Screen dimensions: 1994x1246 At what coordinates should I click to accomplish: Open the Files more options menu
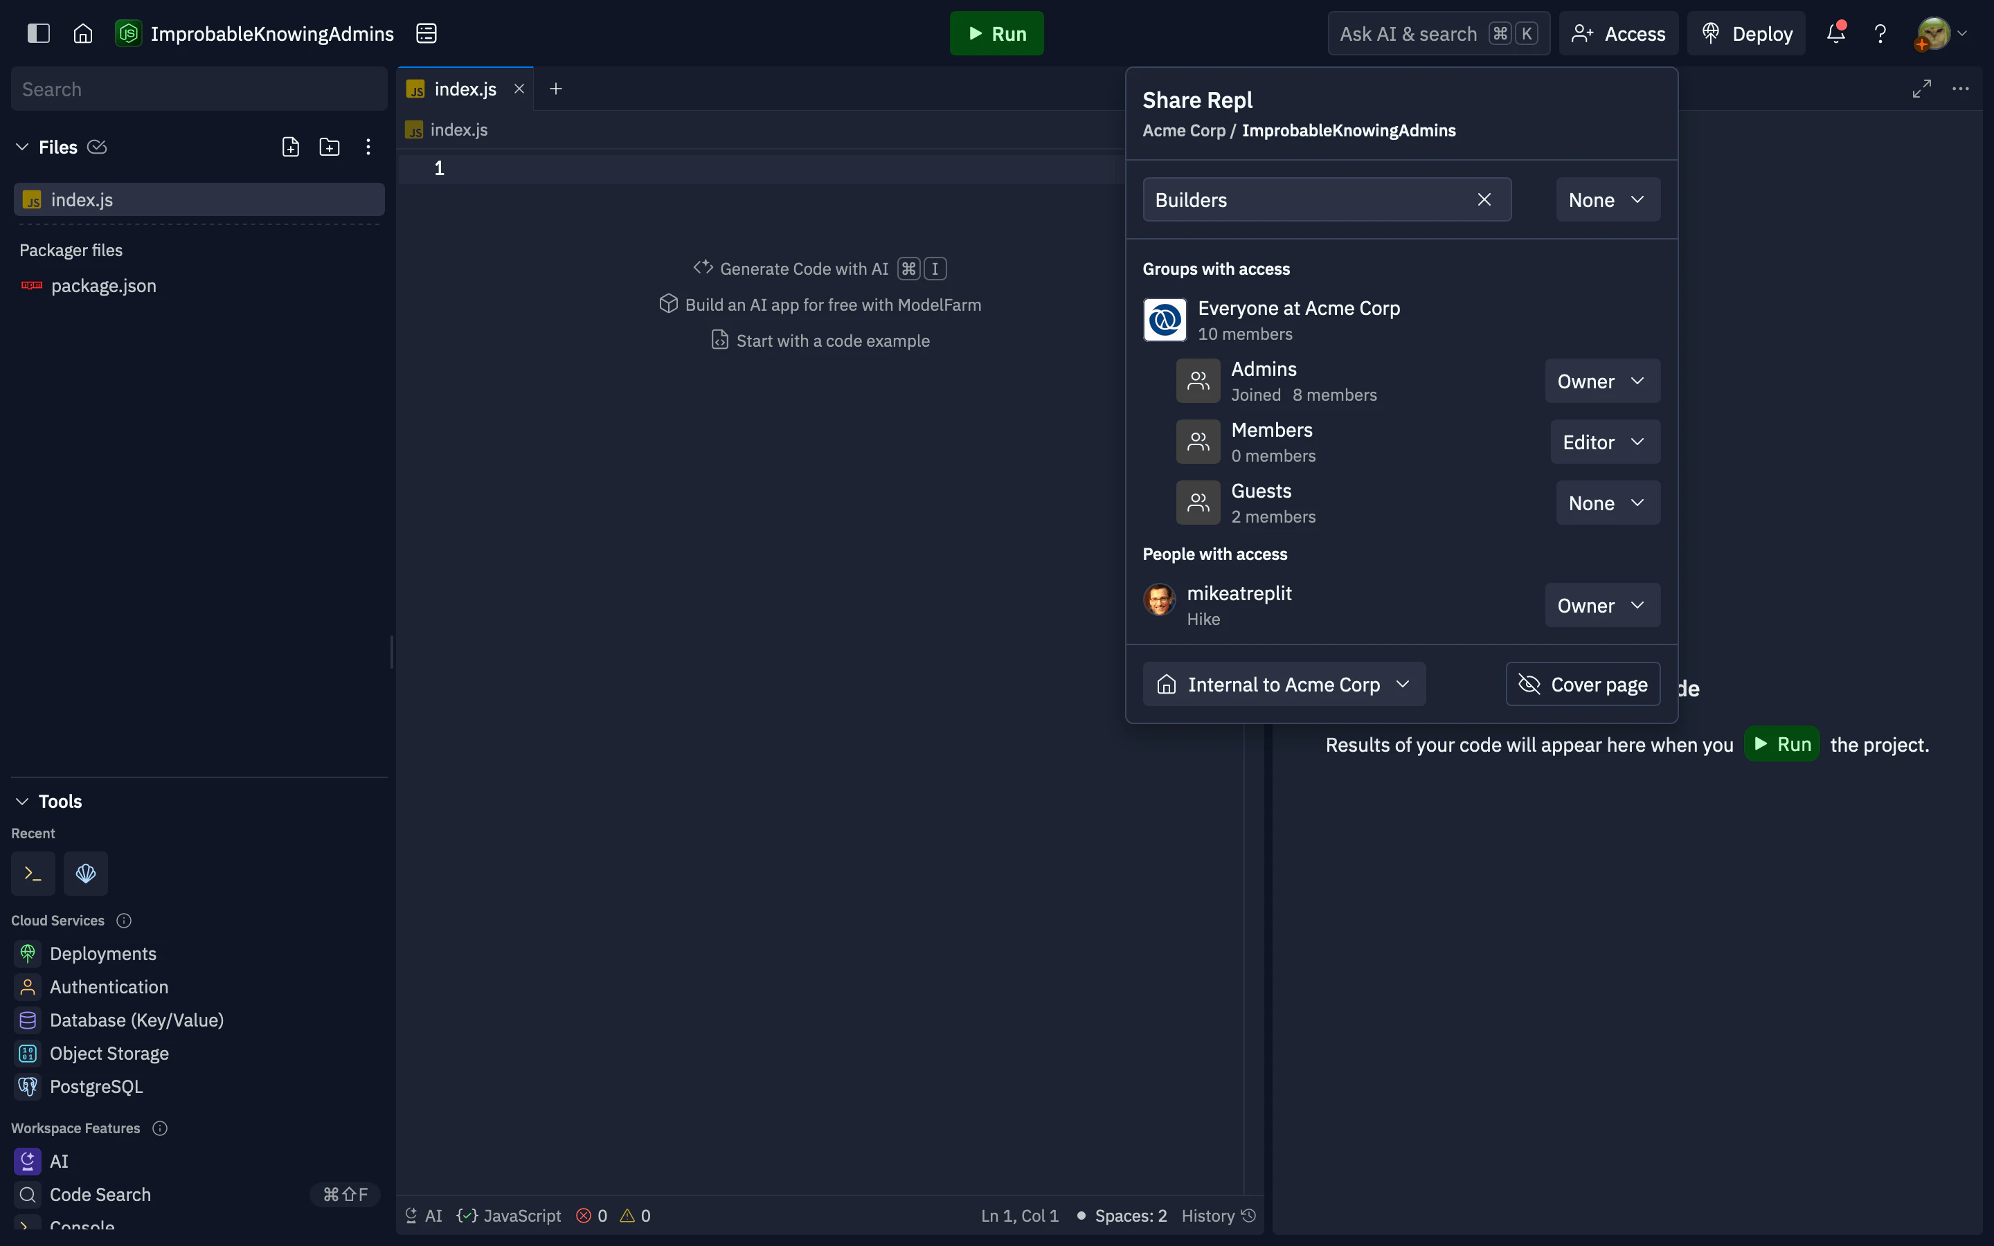coord(368,147)
